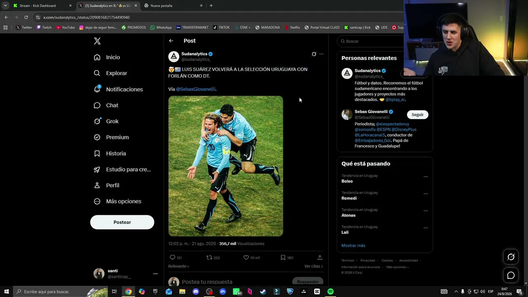
Task: Like the post using the heart icon
Action: (246, 257)
